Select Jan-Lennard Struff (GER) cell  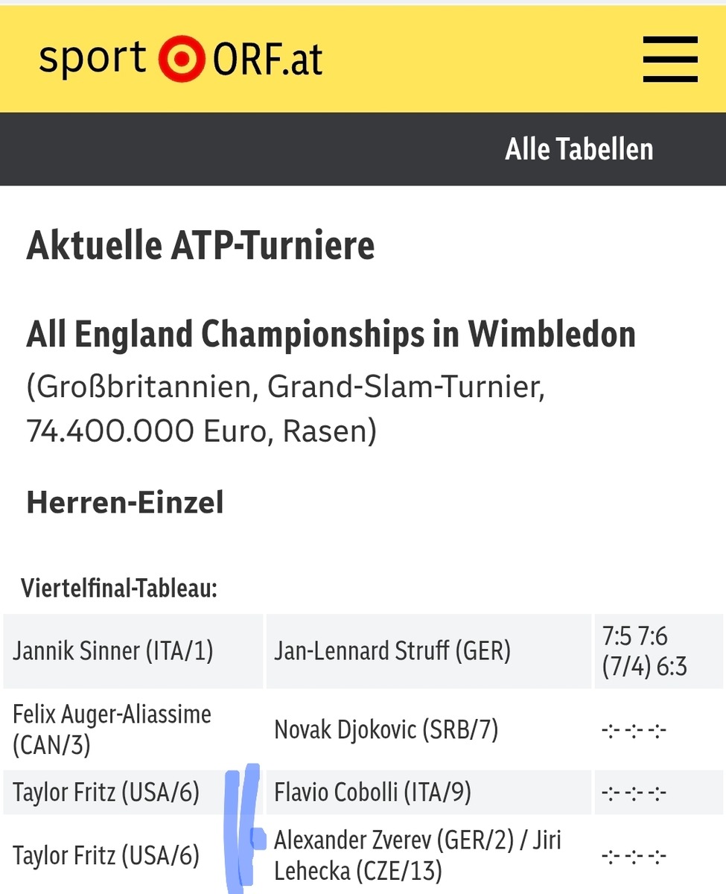coord(428,651)
